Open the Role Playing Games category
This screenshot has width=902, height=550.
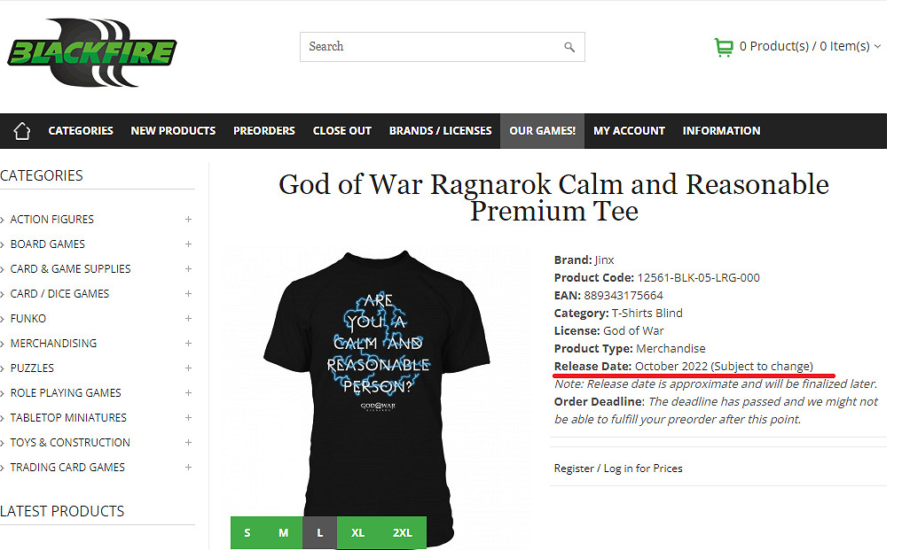click(x=66, y=393)
